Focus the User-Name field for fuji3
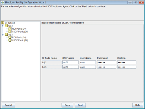Image resolution: width=145 pixels, height=109 pixels. click(x=88, y=67)
